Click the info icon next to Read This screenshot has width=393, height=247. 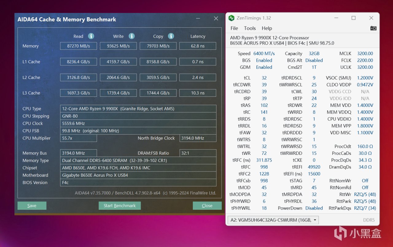coord(91,36)
